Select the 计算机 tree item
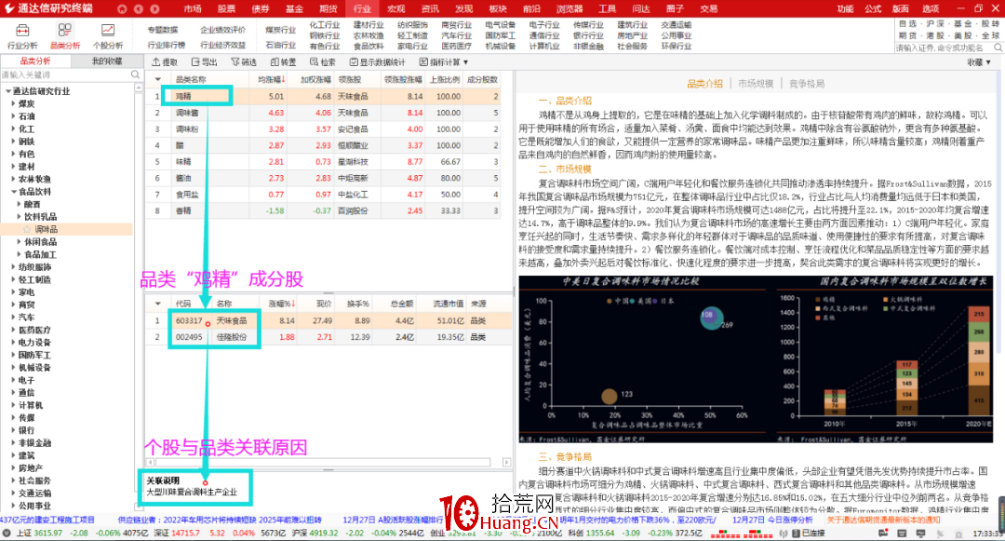1005x541 pixels. pyautogui.click(x=31, y=405)
